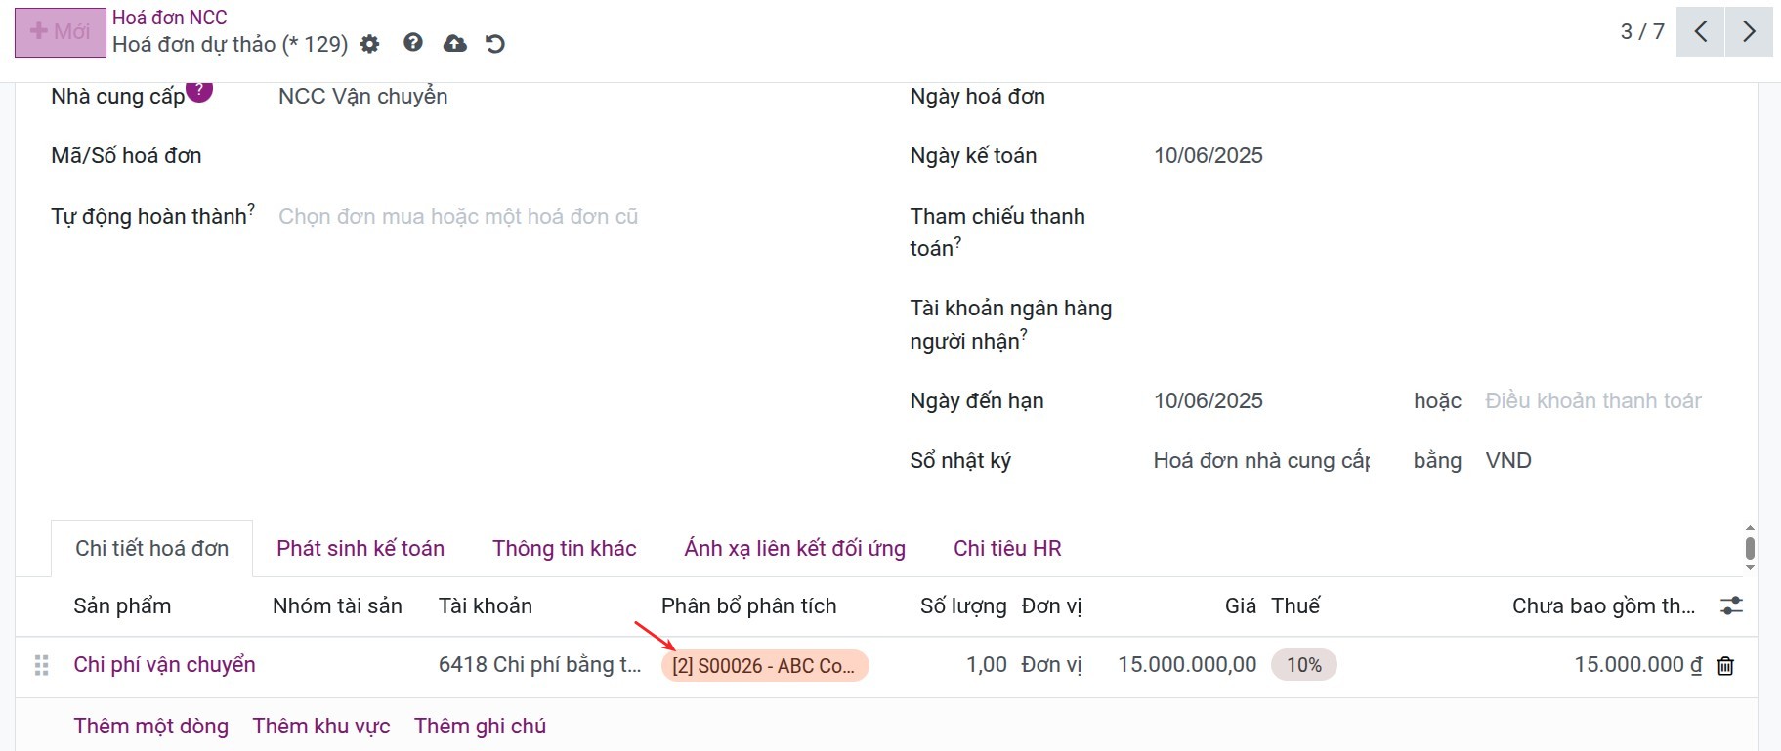
Task: Edit the Ngày kế toán date 10/06/2025
Action: point(1209,156)
